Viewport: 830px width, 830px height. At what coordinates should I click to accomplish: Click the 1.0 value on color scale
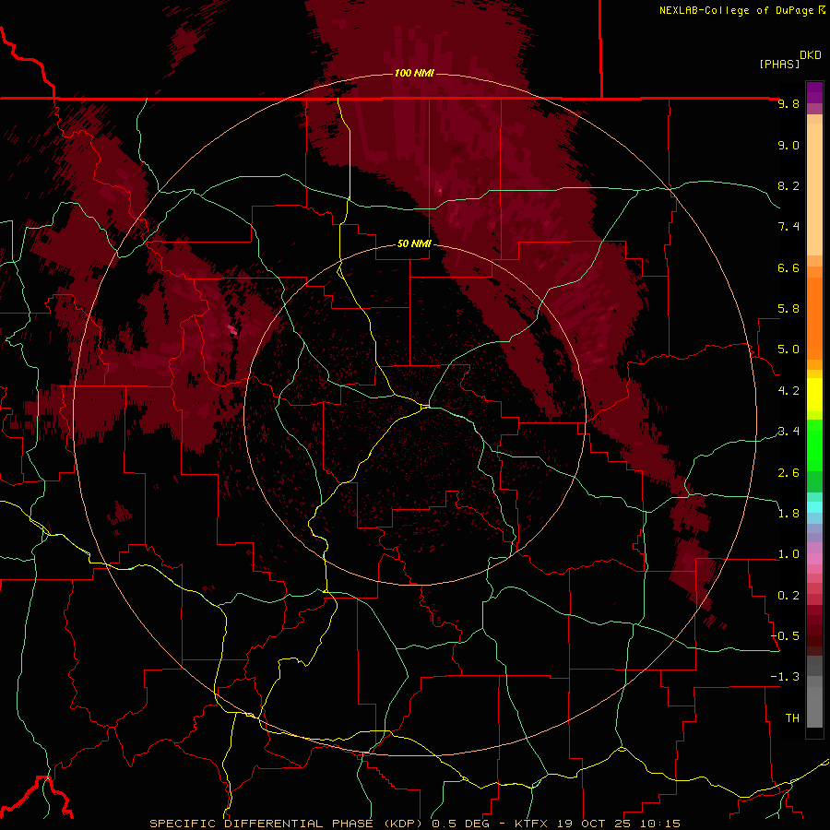(788, 554)
